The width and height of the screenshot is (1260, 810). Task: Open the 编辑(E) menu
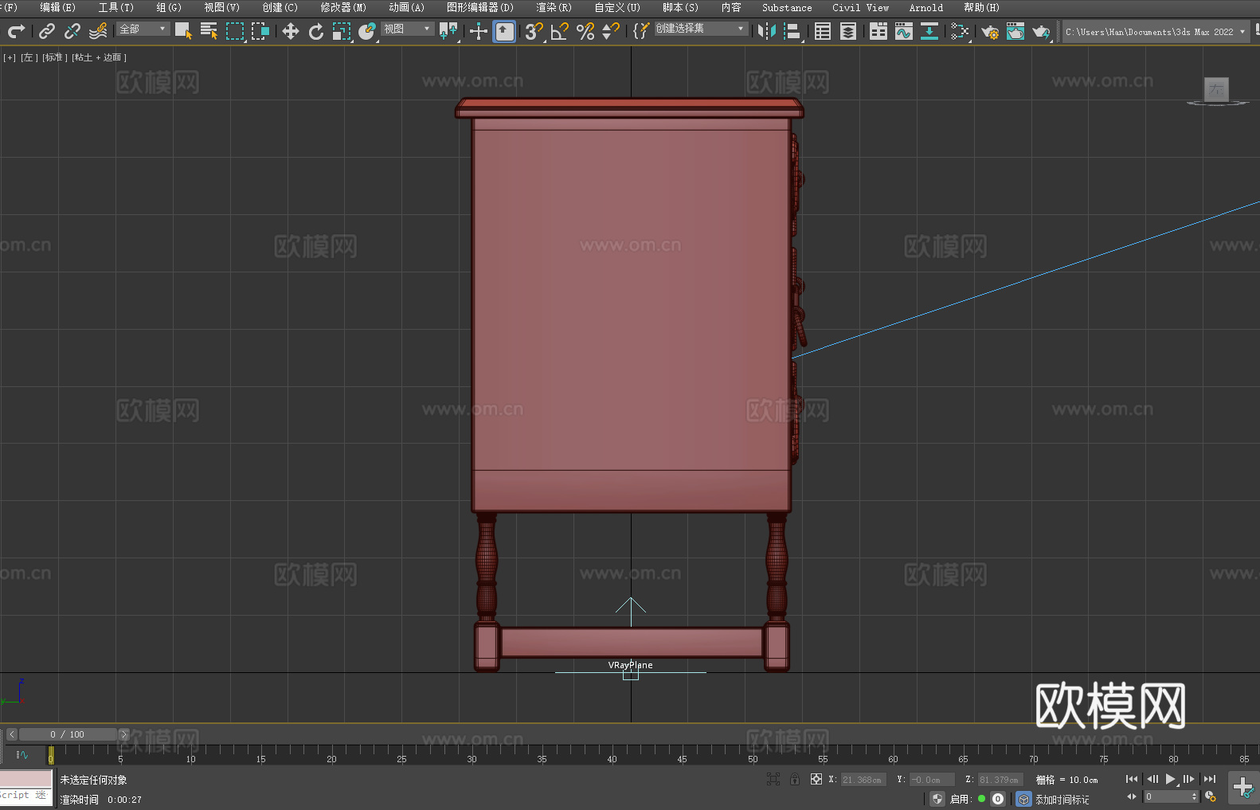(x=57, y=7)
